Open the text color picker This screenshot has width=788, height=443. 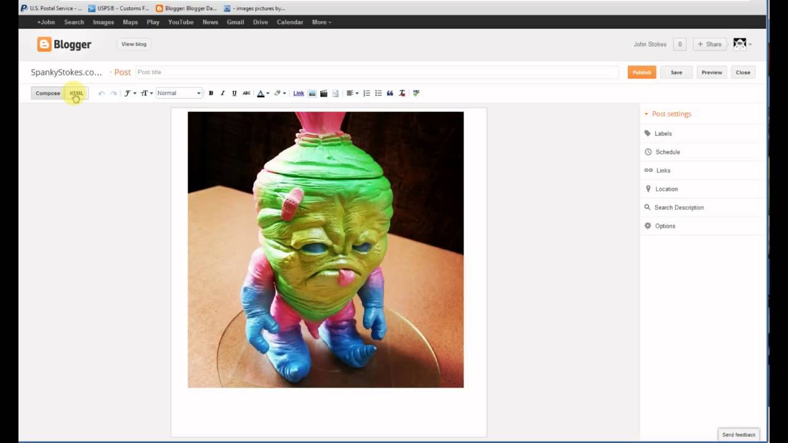click(263, 94)
